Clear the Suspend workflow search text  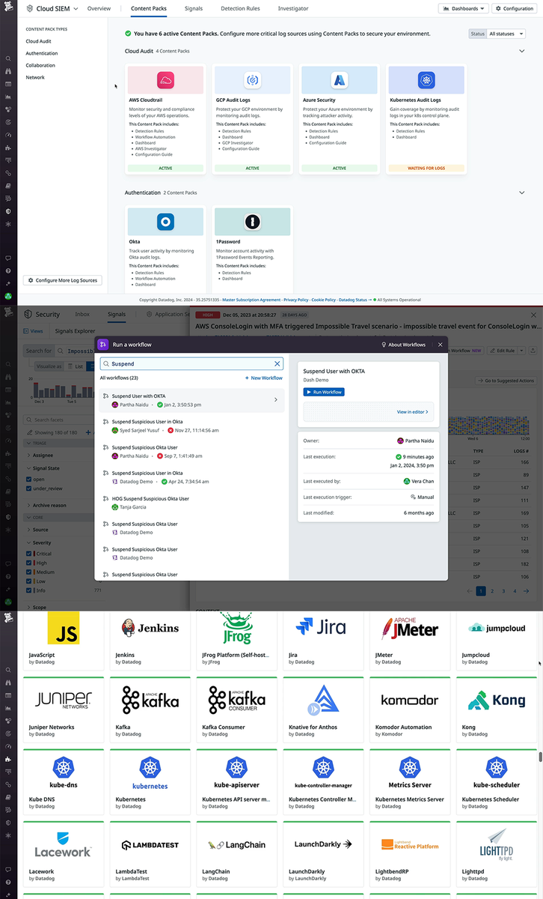click(x=277, y=364)
